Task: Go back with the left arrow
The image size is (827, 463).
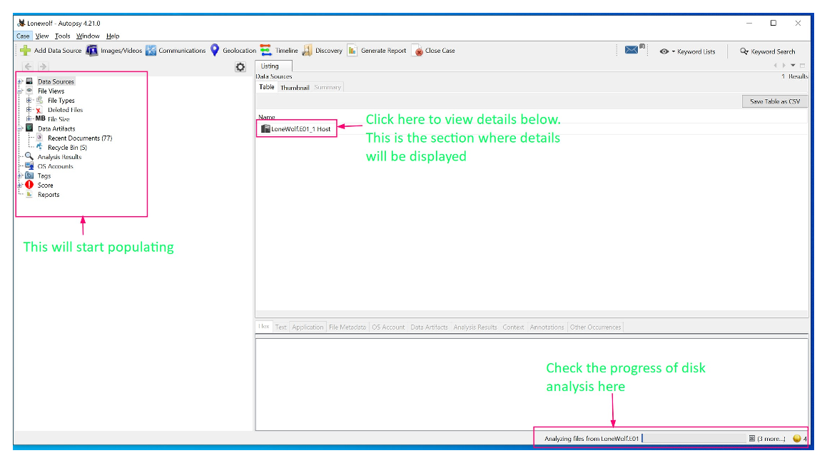Action: 29,66
